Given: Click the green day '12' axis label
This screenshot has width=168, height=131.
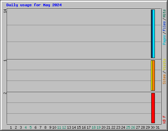Looking at the screenshot, I should coord(64,127).
